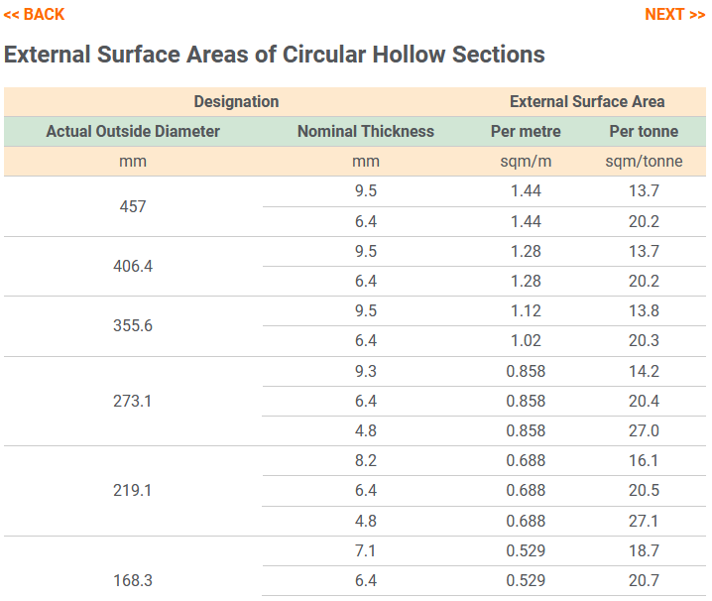Click the "External Surface Area" header cell
This screenshot has height=601, width=712.
587,101
